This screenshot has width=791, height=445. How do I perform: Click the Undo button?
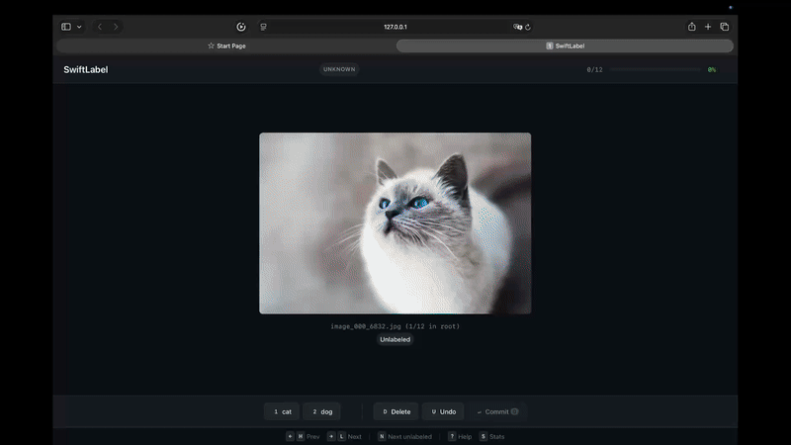[443, 411]
